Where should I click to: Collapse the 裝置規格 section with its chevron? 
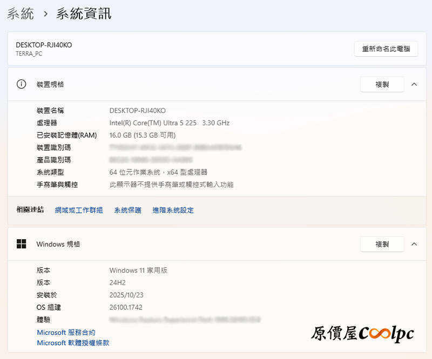[414, 84]
